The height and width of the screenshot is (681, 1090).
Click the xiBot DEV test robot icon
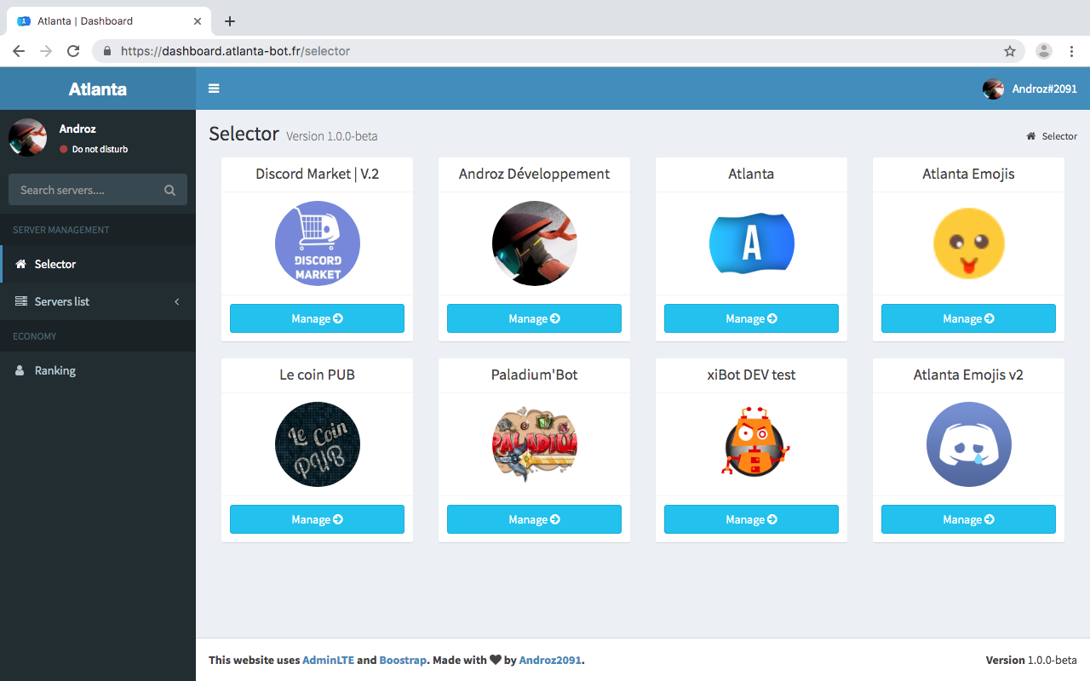pyautogui.click(x=751, y=444)
